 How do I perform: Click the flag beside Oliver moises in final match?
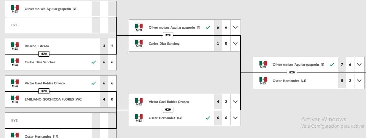coord(263,63)
